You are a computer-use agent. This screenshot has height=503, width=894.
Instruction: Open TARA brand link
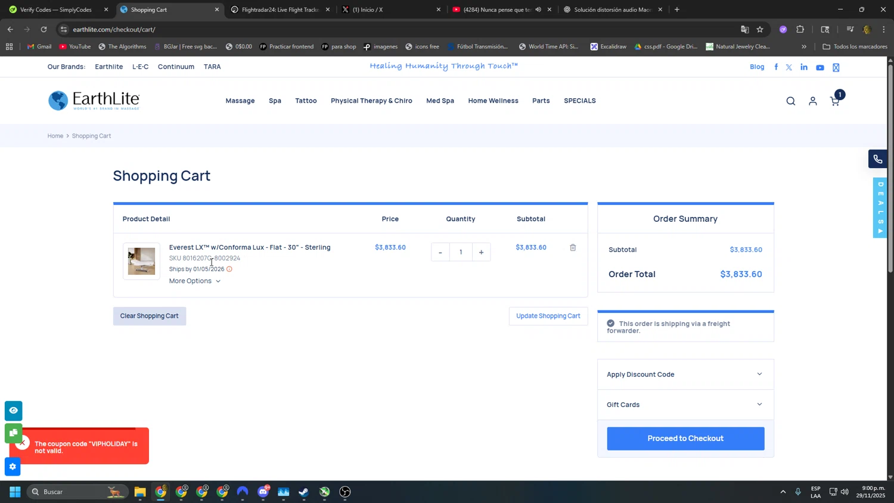212,67
